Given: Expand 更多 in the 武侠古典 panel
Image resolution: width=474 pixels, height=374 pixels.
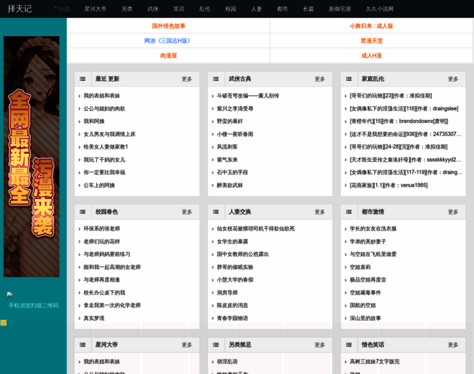Looking at the screenshot, I should tap(320, 79).
